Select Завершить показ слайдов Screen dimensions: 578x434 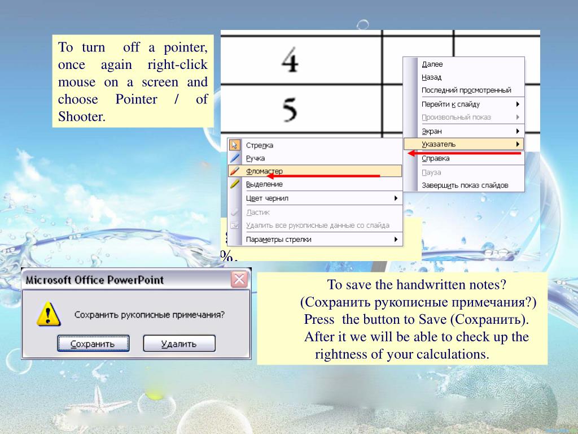[x=464, y=185]
